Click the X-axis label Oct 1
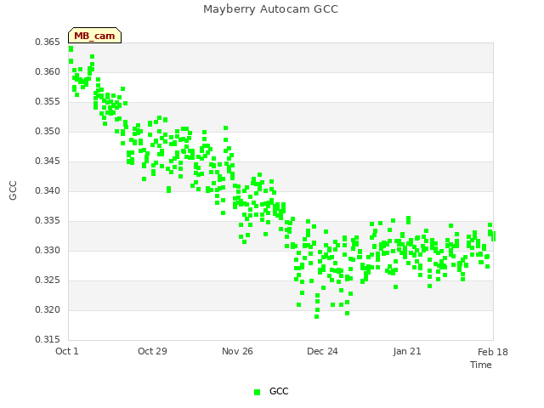The image size is (544, 408). point(67,351)
